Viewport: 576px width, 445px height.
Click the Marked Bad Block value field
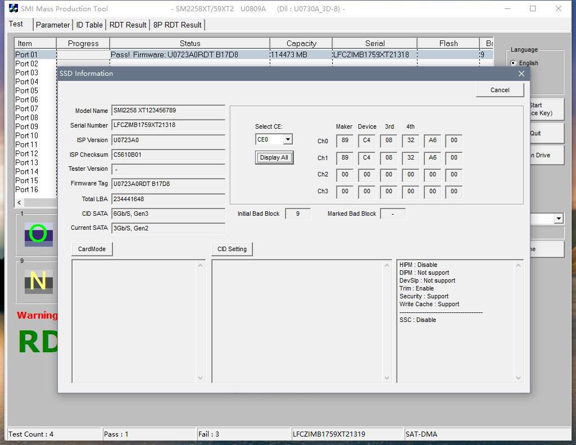(393, 214)
